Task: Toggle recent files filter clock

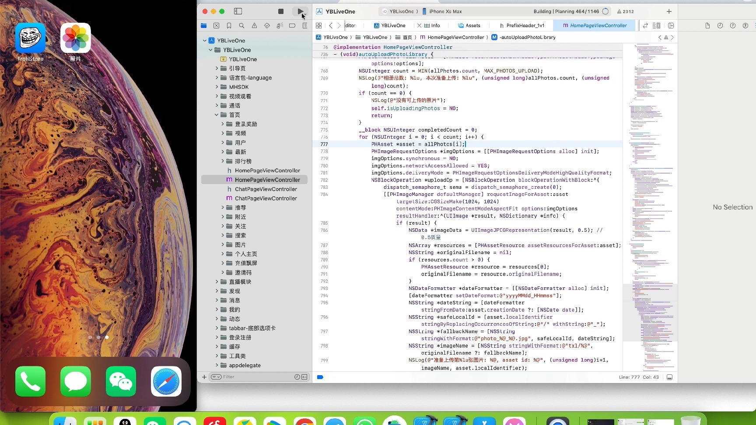Action: tap(297, 377)
